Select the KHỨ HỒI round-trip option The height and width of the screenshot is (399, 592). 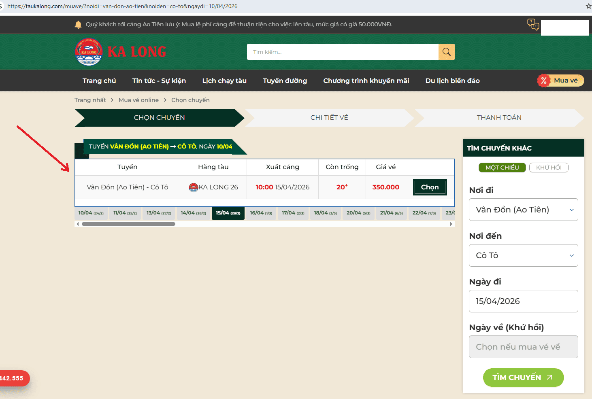[548, 168]
